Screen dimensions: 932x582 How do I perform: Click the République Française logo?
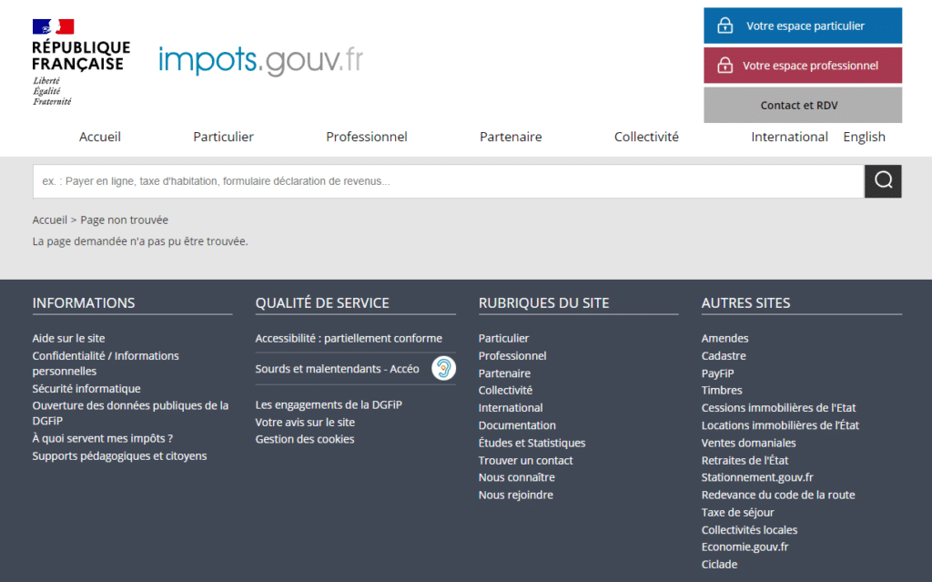click(x=80, y=61)
